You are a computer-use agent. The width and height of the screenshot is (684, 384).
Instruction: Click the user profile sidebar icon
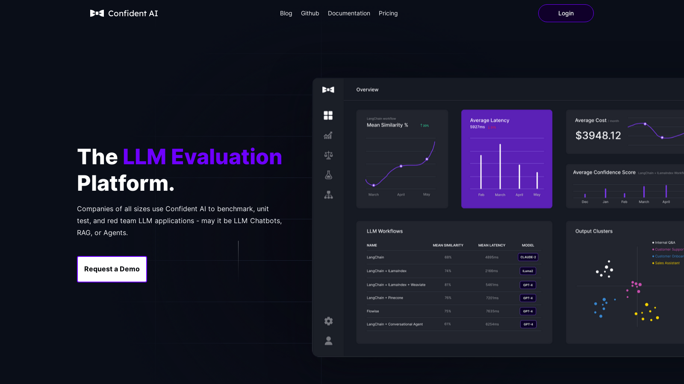pyautogui.click(x=328, y=340)
